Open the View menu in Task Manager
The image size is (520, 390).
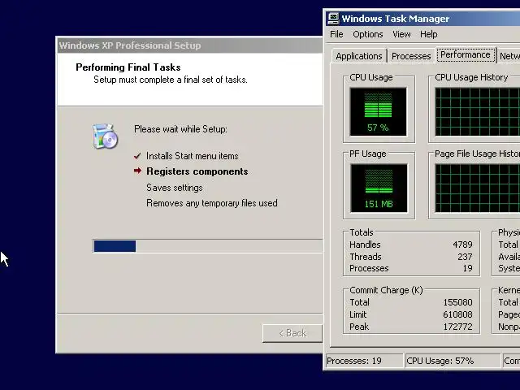click(401, 34)
